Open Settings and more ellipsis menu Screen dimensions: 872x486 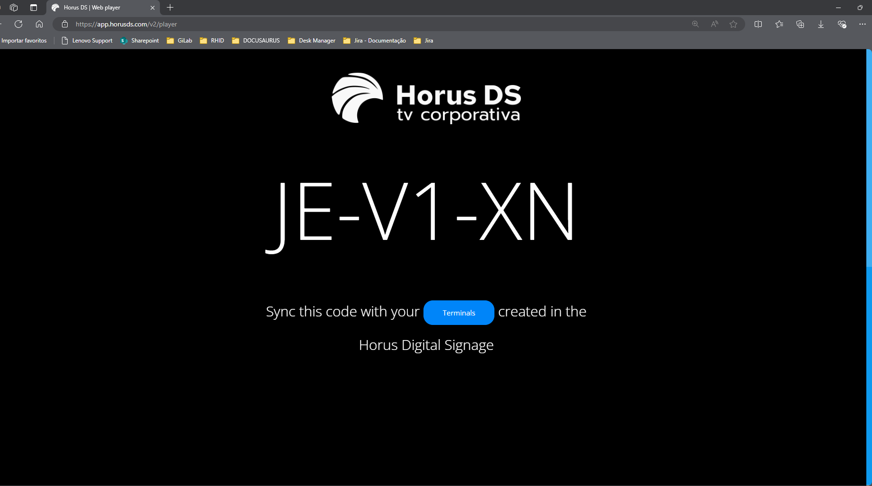pos(862,24)
